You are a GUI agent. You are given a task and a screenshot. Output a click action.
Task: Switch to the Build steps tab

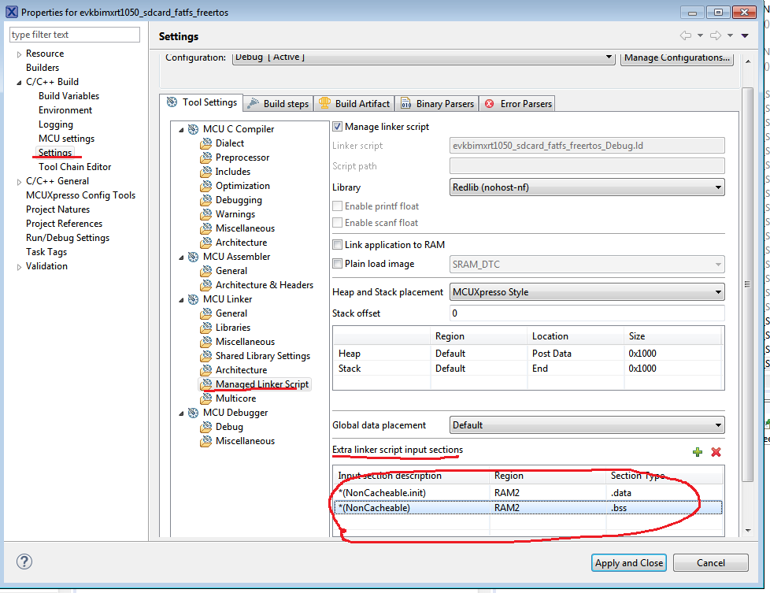pyautogui.click(x=279, y=103)
